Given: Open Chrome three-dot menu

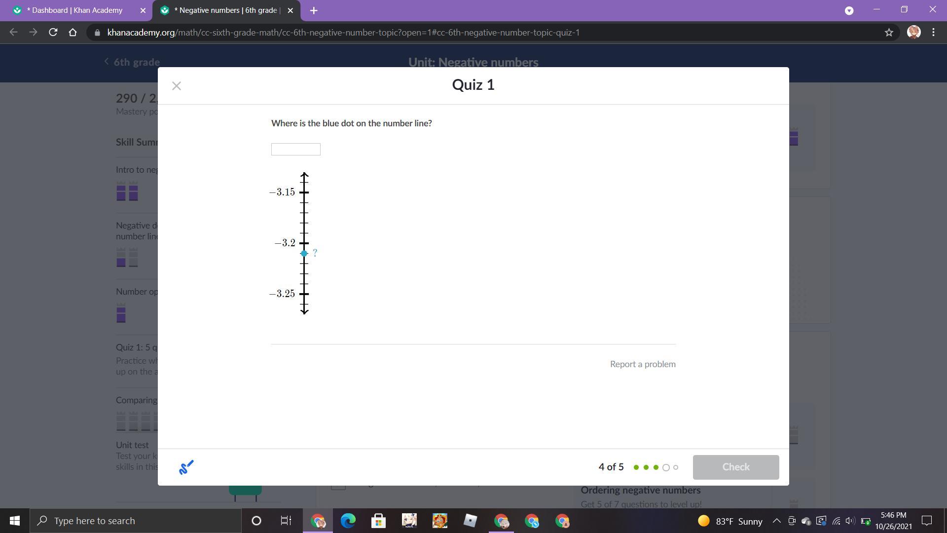Looking at the screenshot, I should (933, 32).
